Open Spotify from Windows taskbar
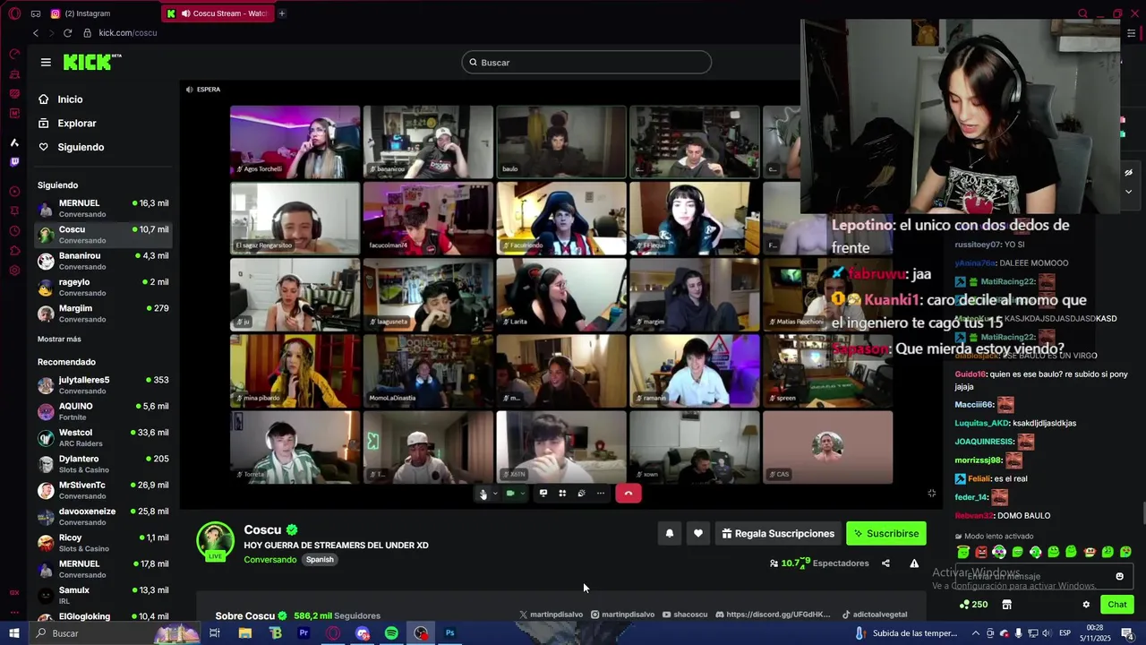 (391, 633)
